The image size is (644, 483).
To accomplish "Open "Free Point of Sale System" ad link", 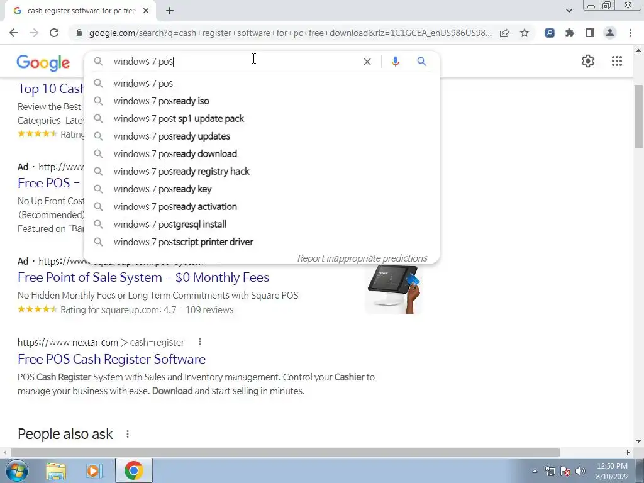I will click(143, 277).
